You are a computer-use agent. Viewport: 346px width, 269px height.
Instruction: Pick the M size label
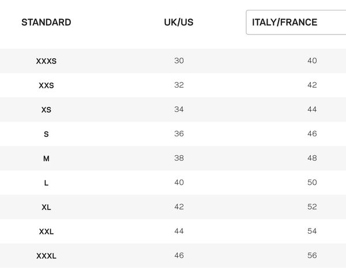(46, 158)
